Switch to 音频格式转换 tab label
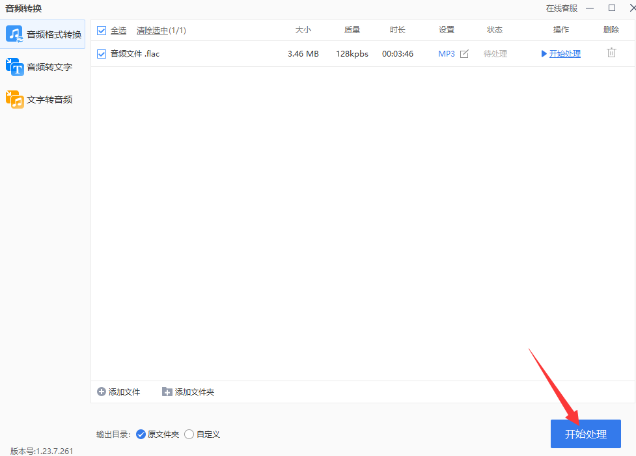The image size is (636, 456). pyautogui.click(x=54, y=34)
